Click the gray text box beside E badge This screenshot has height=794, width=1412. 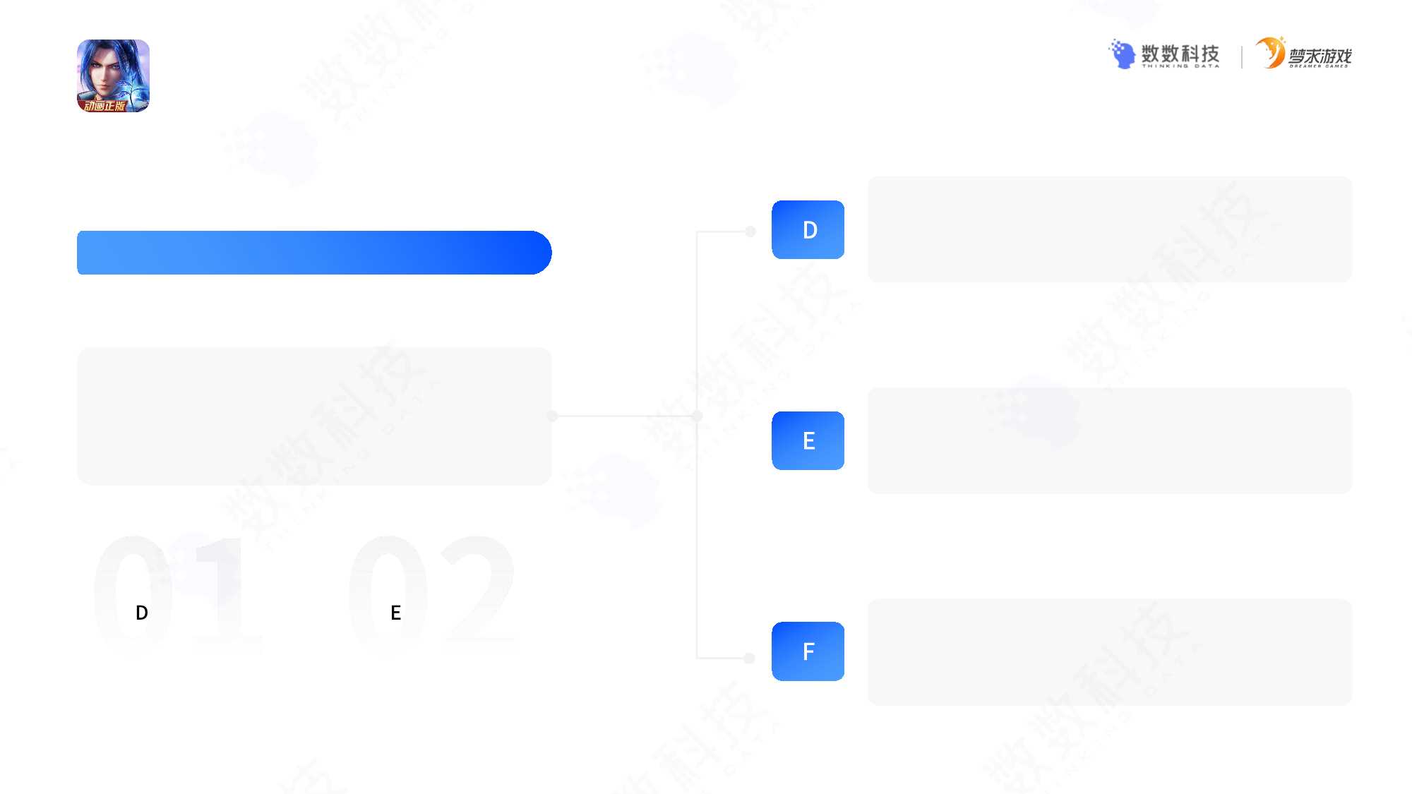click(1110, 440)
